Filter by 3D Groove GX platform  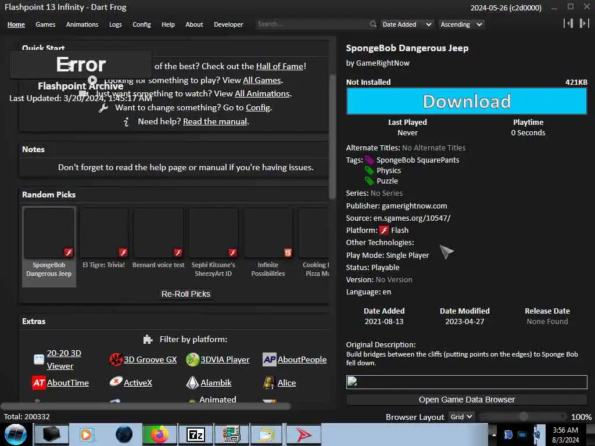150,359
